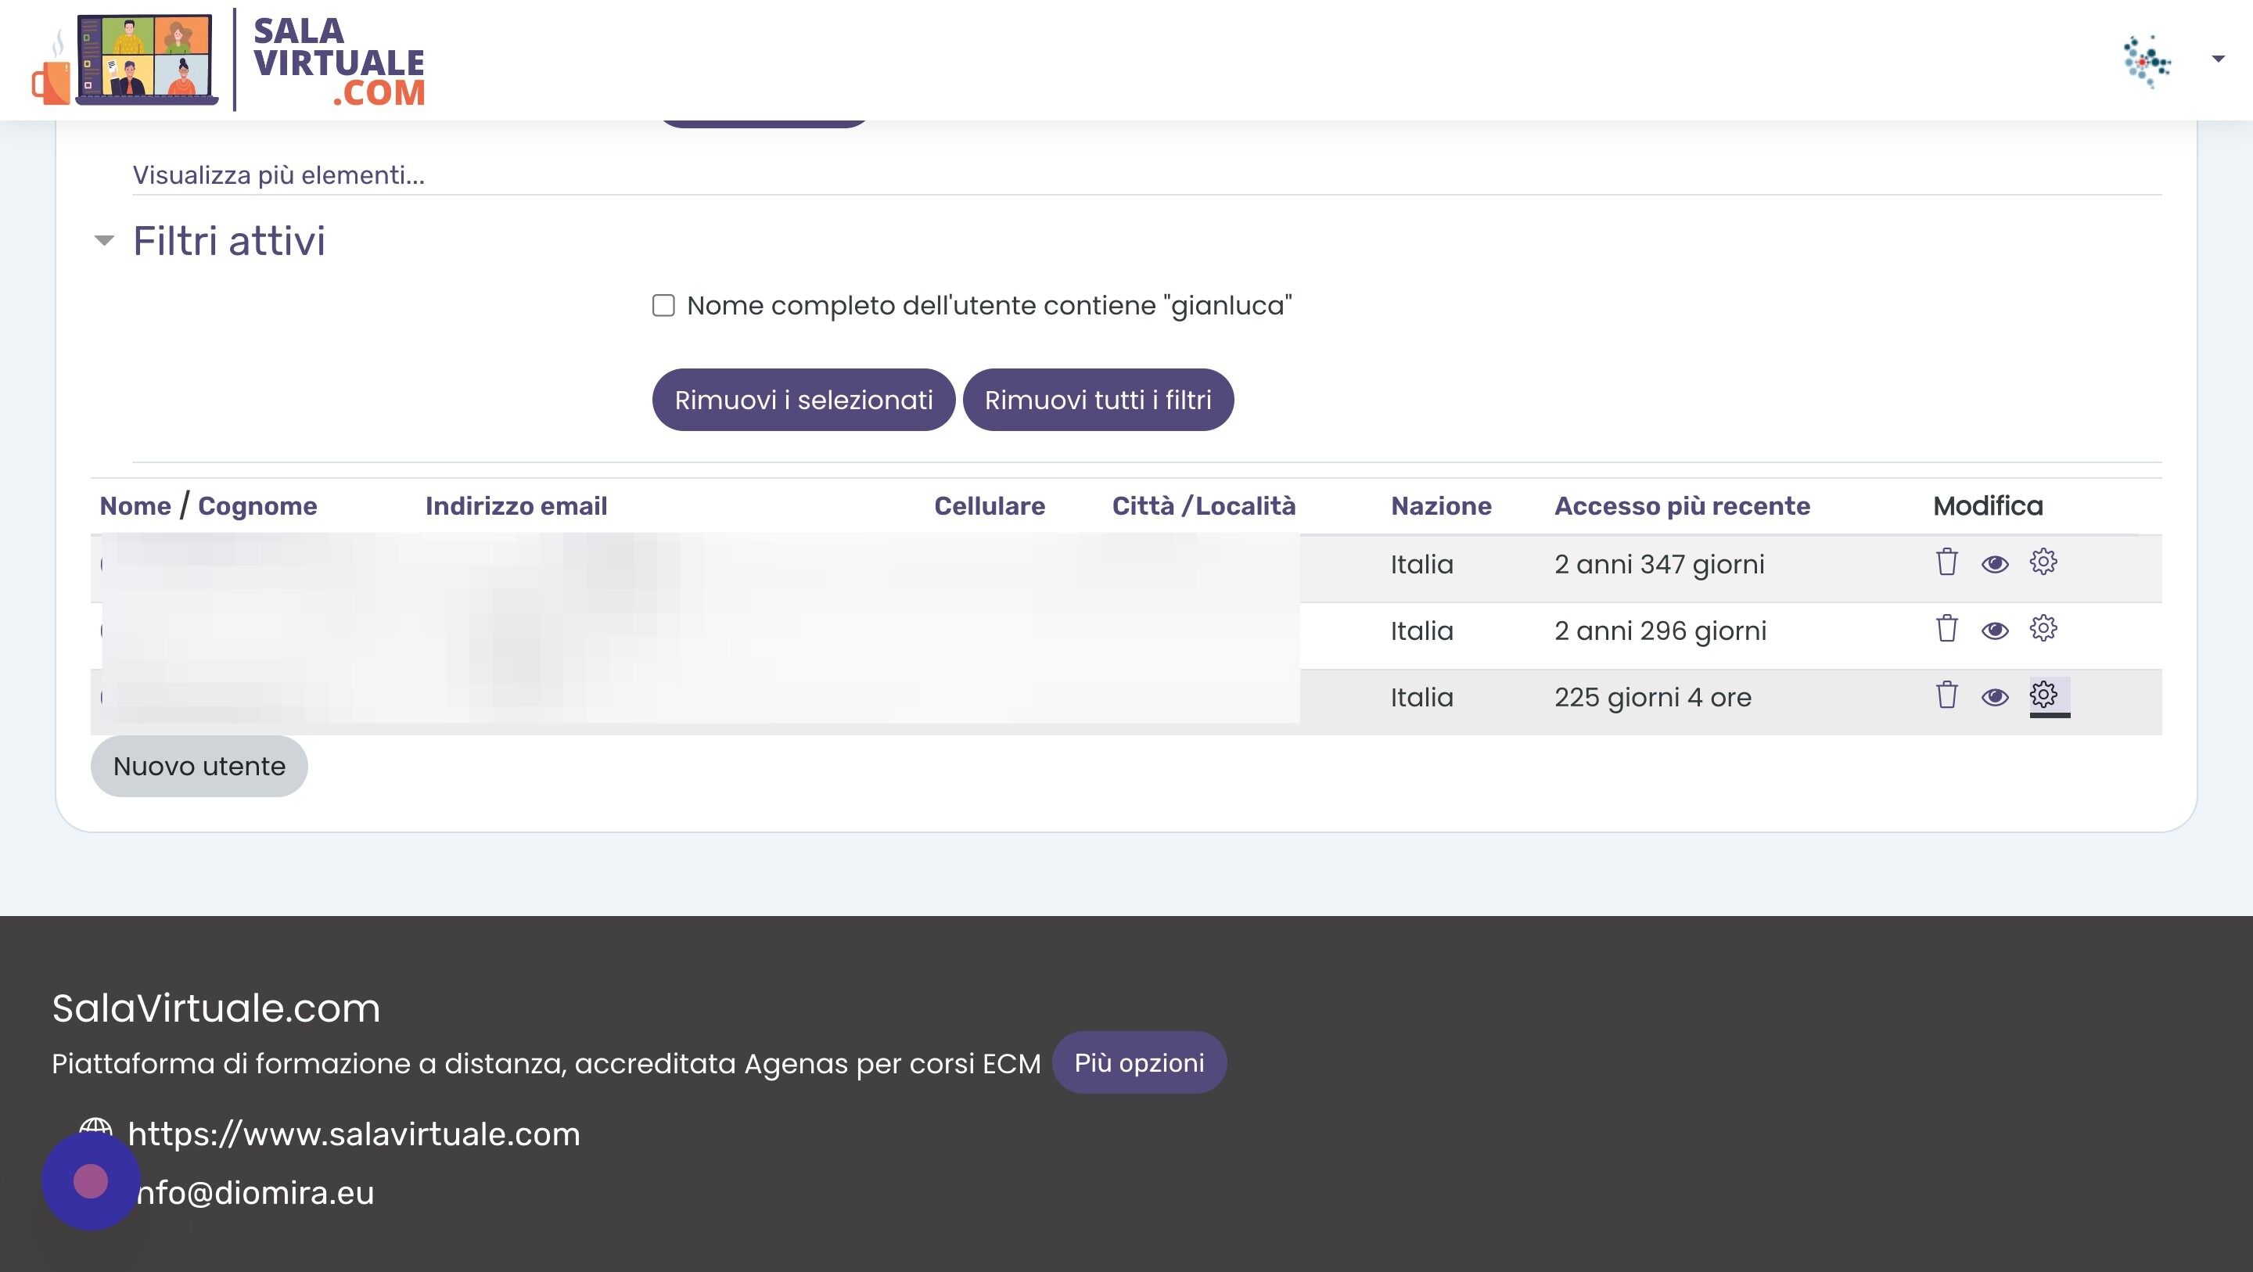Delete the user with 2 anni 296 giorni access
Viewport: 2253px width, 1272px height.
pyautogui.click(x=1946, y=629)
